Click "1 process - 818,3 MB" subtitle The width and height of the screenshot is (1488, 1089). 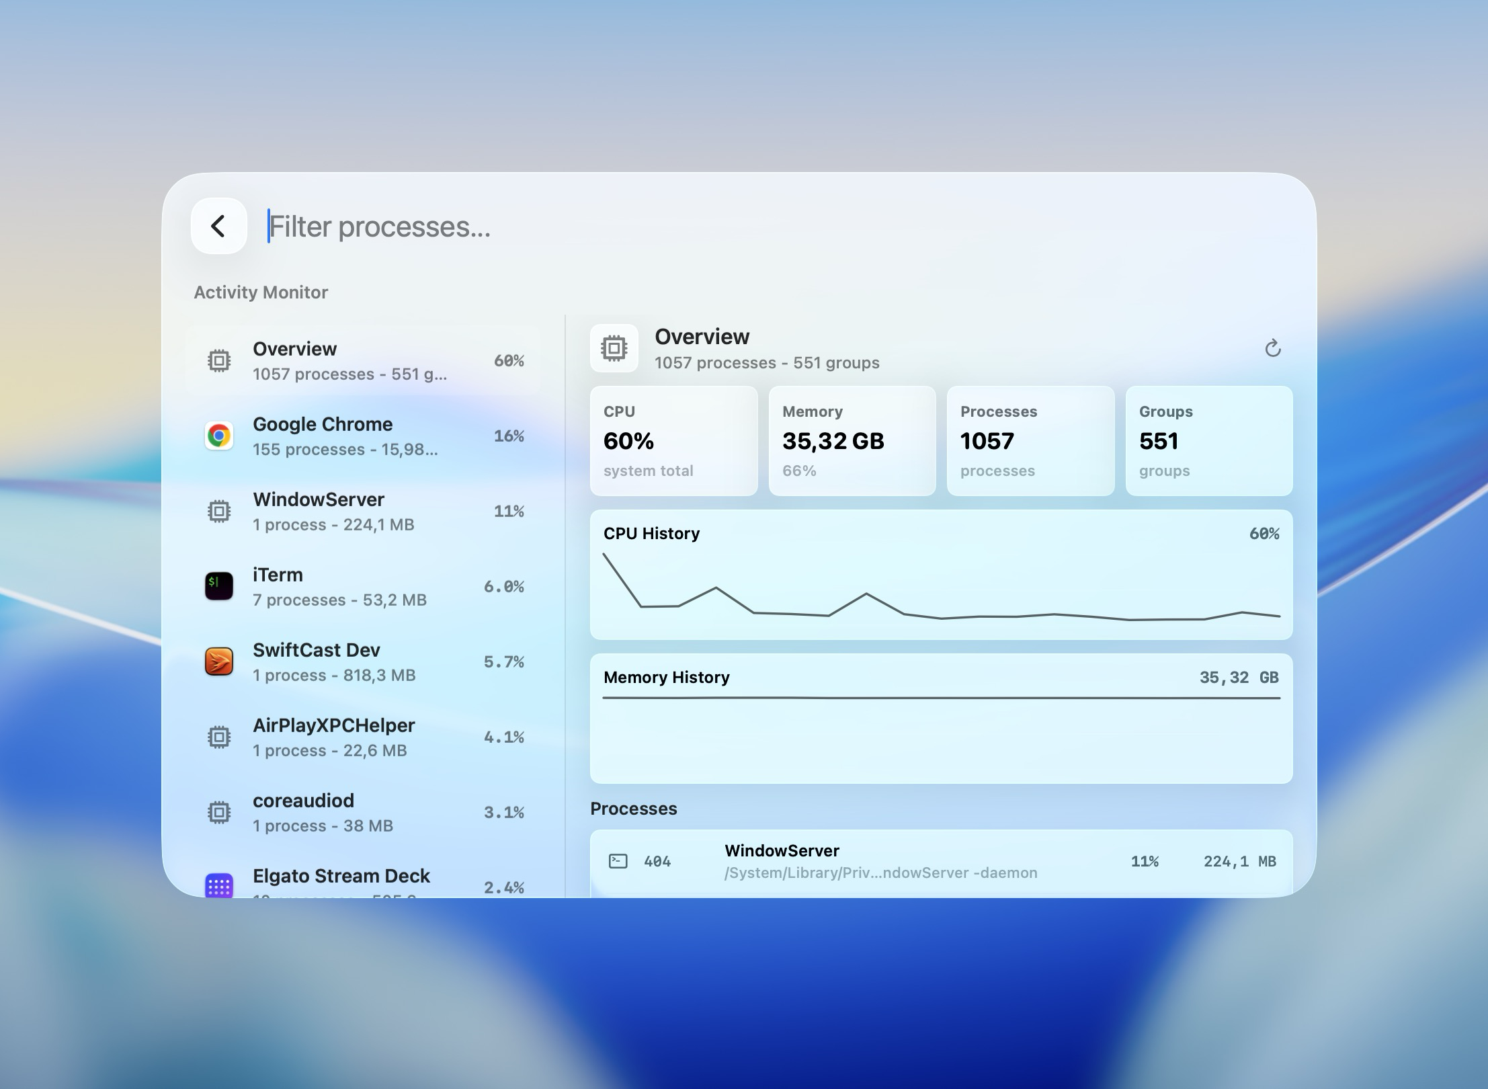point(334,676)
